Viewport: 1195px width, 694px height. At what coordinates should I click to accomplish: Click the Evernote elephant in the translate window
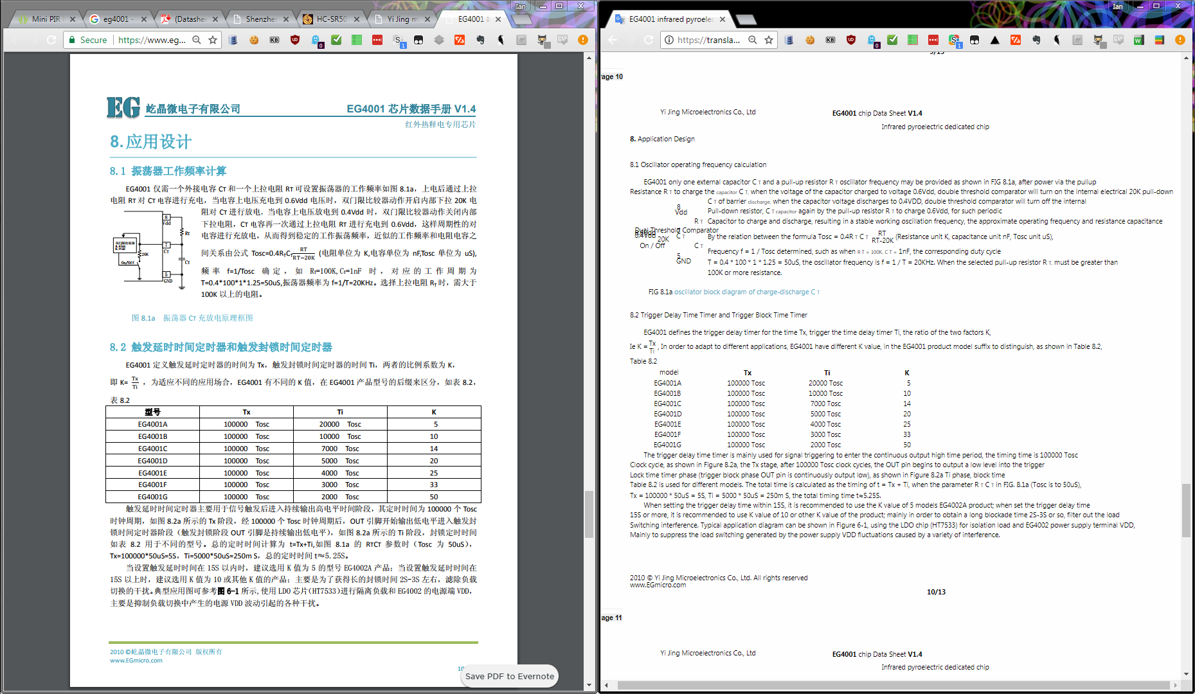pos(1036,40)
